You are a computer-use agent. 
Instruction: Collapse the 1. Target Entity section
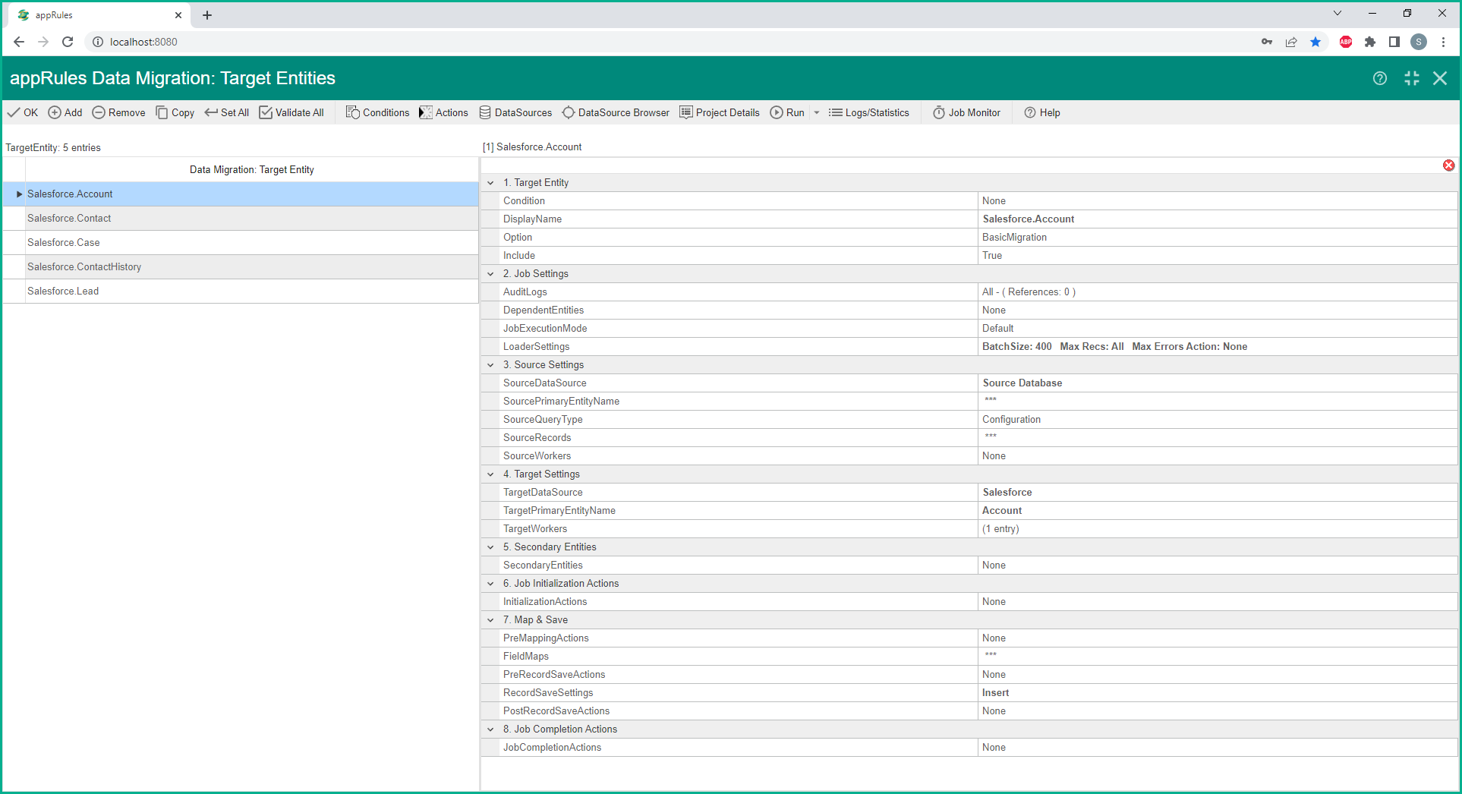point(490,183)
